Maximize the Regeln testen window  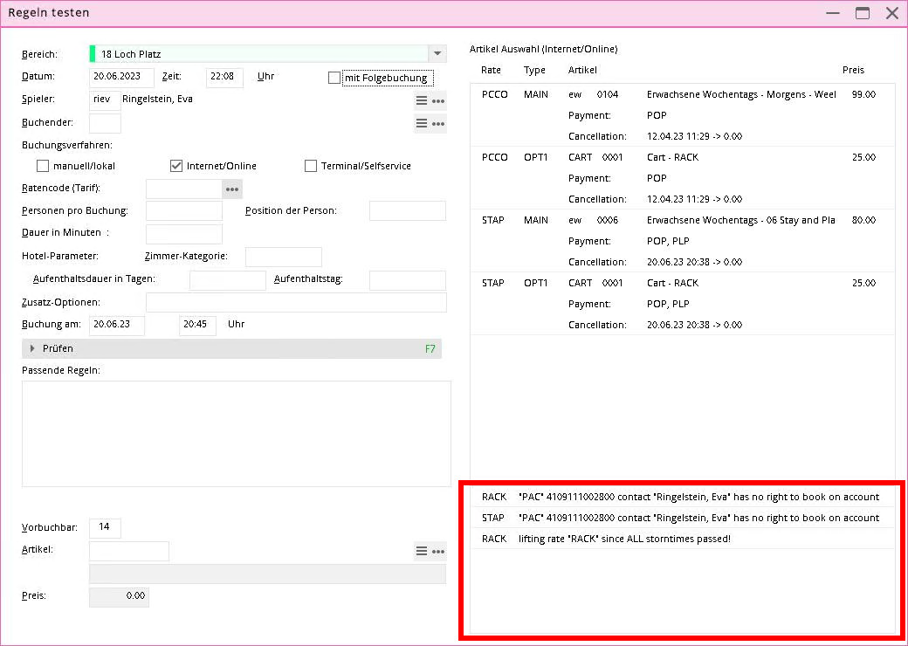click(863, 13)
